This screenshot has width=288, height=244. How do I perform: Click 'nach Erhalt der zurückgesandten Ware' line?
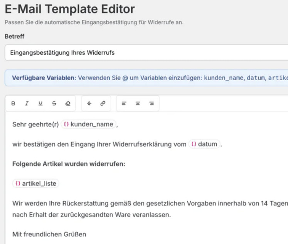91,215
